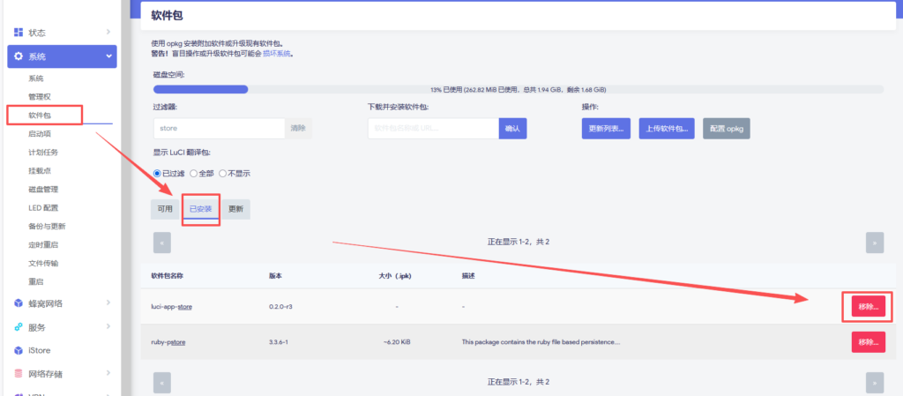The height and width of the screenshot is (396, 903).
Task: Go to previous page, top pagination
Action: point(162,243)
